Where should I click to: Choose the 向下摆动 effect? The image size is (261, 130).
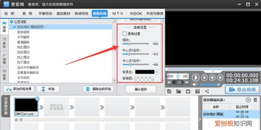tap(23, 63)
